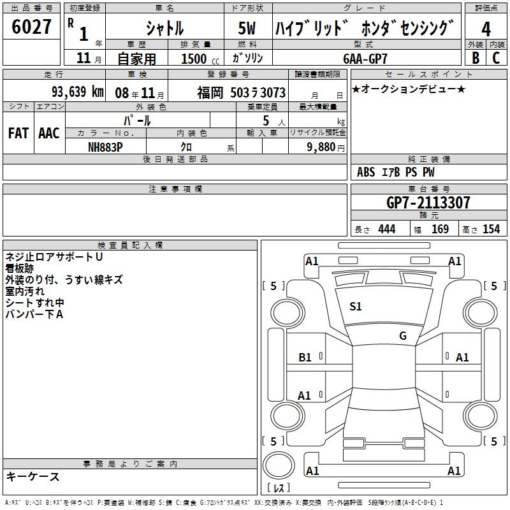Screen dimensions: 510x510
Task: Select the キーケース office notice text
Action: coord(33,476)
